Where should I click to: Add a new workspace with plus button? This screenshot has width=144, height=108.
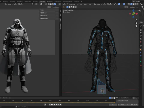pos(81,2)
